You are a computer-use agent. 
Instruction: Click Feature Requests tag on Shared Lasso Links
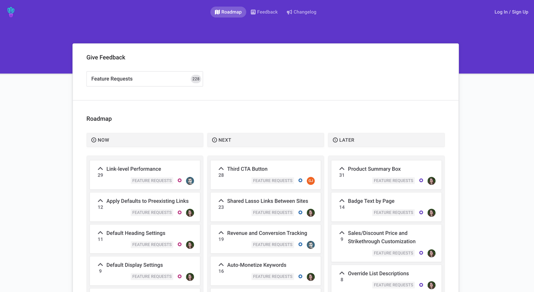coord(273,213)
